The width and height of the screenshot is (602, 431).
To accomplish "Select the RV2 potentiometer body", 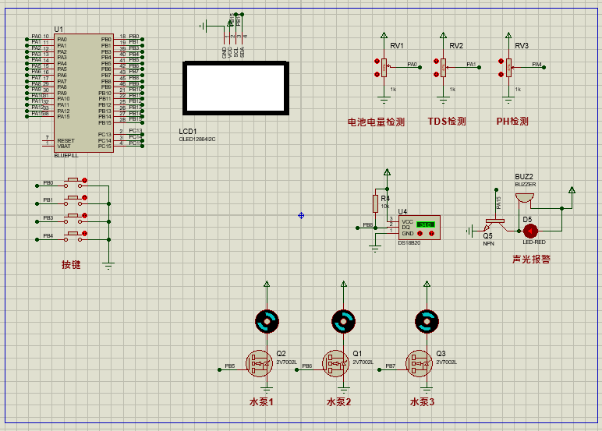I will pos(443,68).
